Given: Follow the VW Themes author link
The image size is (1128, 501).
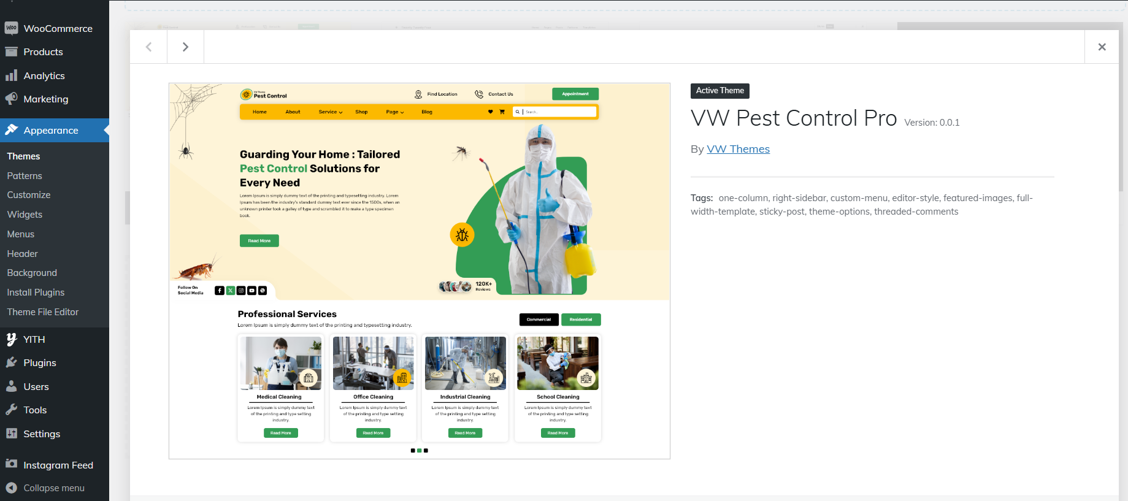Looking at the screenshot, I should (738, 149).
